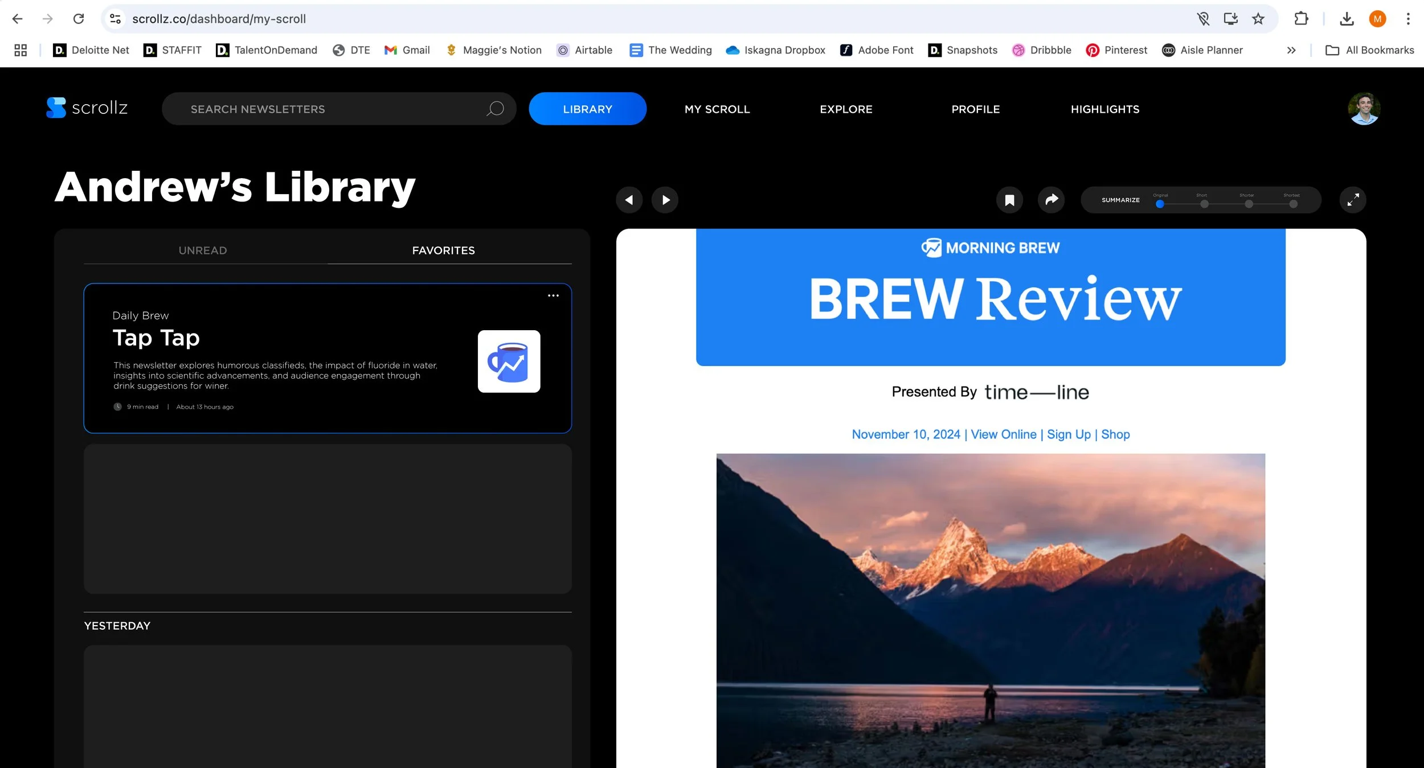Click the View Online link
Image resolution: width=1424 pixels, height=768 pixels.
1003,434
